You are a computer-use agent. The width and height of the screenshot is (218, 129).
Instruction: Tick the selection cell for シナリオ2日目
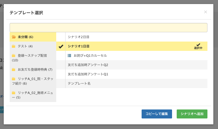click(61, 37)
